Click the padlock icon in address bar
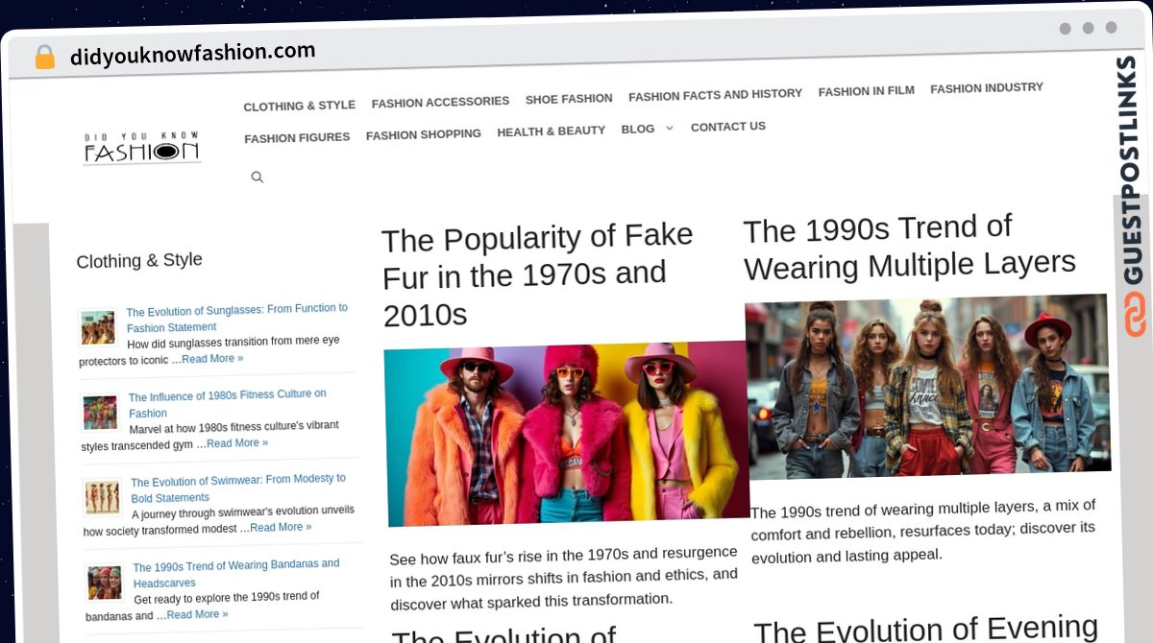Image resolution: width=1153 pixels, height=643 pixels. coord(44,58)
